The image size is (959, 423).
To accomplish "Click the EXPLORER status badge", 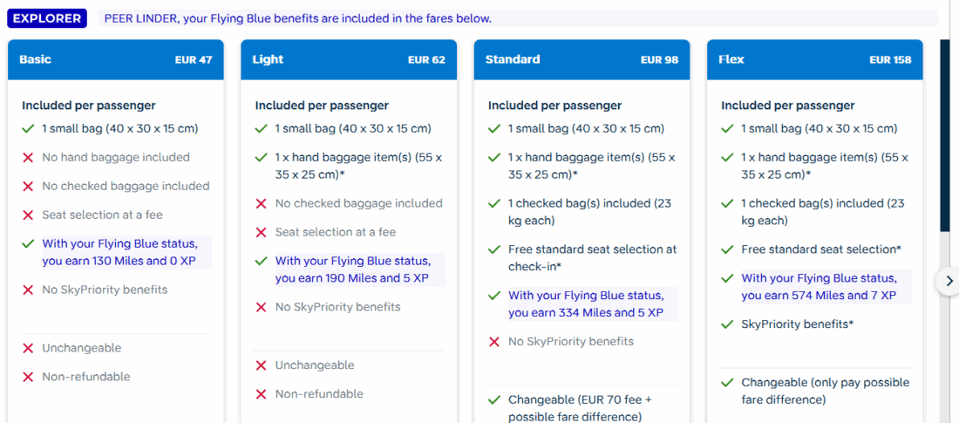I will 47,18.
